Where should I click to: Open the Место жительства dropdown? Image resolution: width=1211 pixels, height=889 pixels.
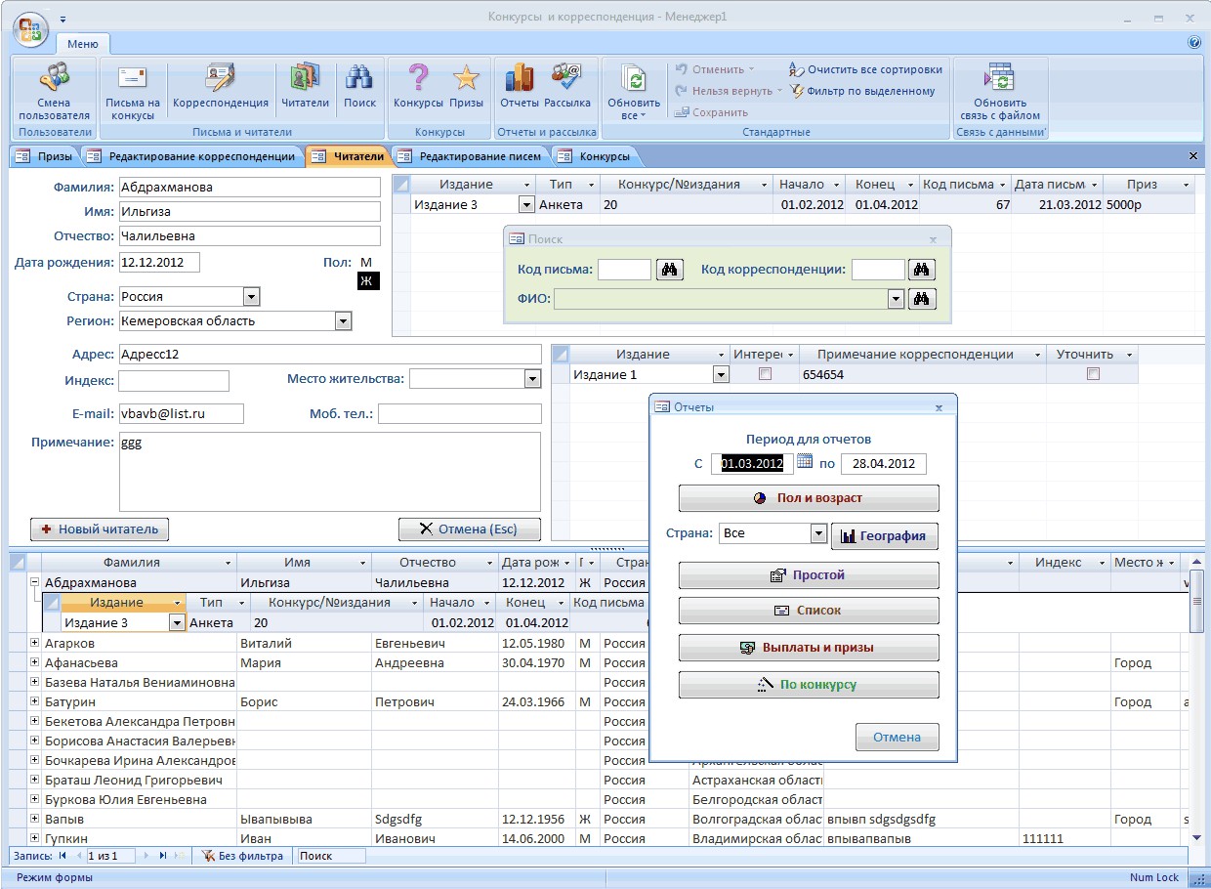[532, 379]
